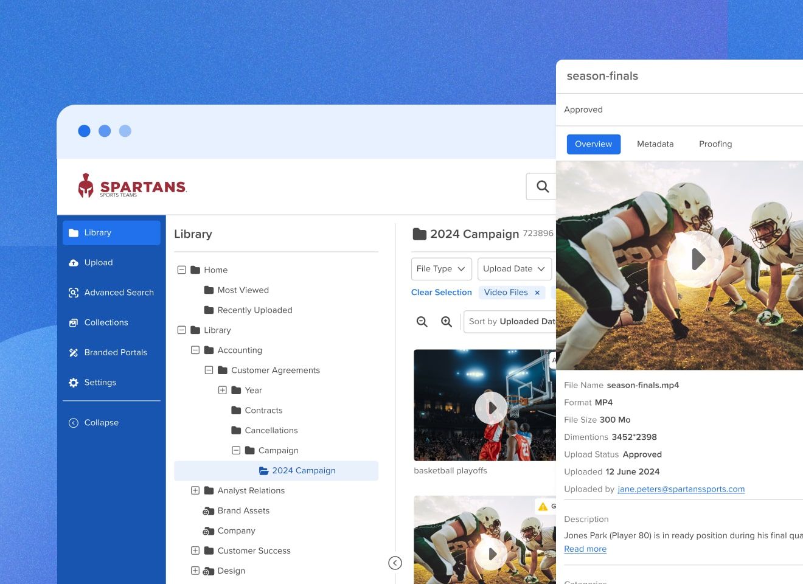The width and height of the screenshot is (803, 584).
Task: Click the folder ID 723896
Action: pyautogui.click(x=538, y=233)
